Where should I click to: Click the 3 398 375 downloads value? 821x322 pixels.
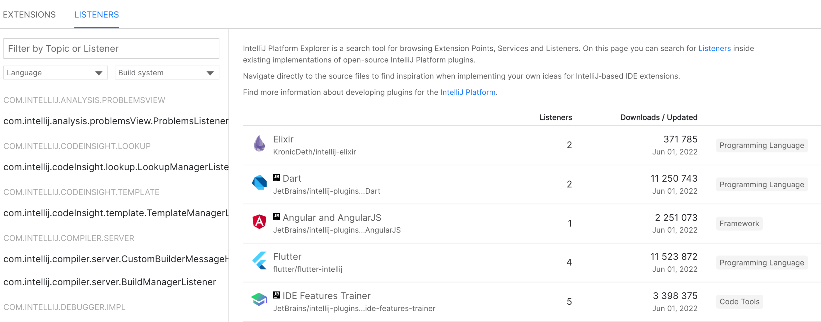pos(675,296)
